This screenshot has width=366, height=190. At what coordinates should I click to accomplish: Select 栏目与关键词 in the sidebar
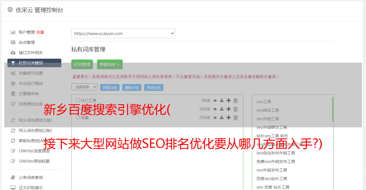point(34,63)
